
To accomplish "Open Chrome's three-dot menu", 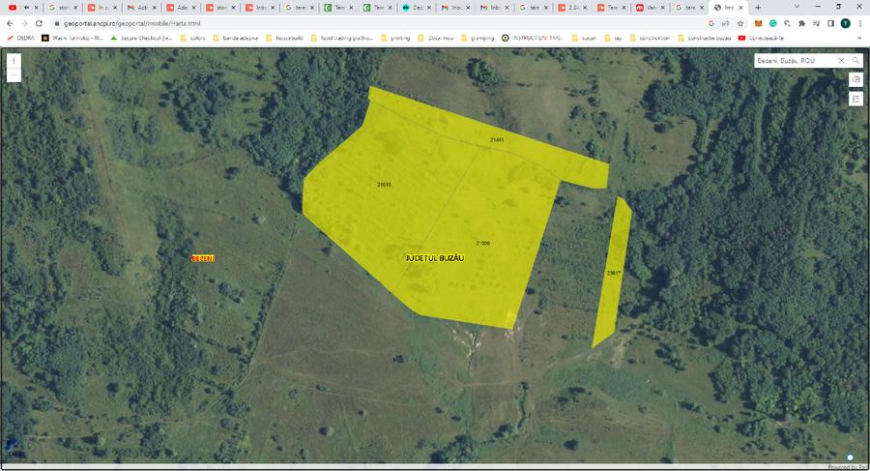I will (x=860, y=23).
